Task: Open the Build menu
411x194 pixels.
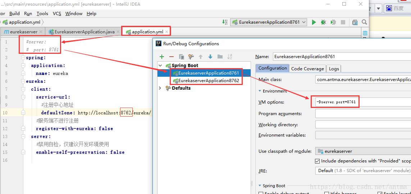Action: (14, 14)
